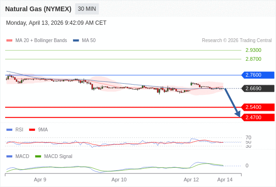The height and width of the screenshot is (187, 276).
Task: Click the 30 MIN timeframe badge
Action: point(87,9)
